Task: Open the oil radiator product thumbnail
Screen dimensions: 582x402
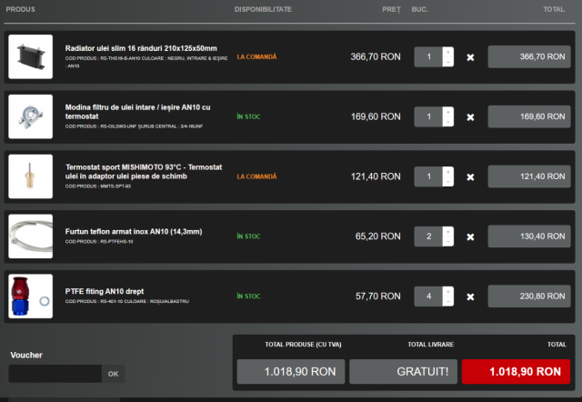Action: pos(31,56)
